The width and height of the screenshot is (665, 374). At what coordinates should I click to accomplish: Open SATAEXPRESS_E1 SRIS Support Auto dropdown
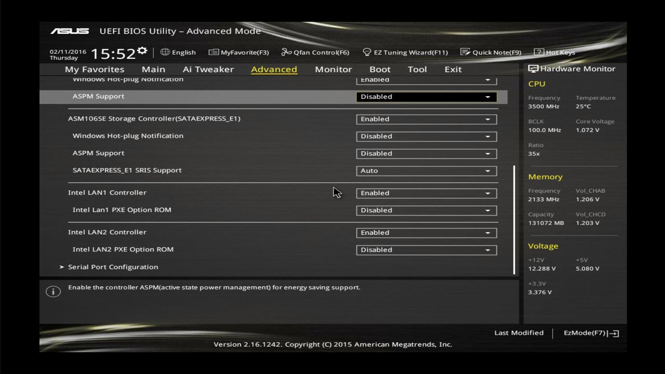coord(427,170)
